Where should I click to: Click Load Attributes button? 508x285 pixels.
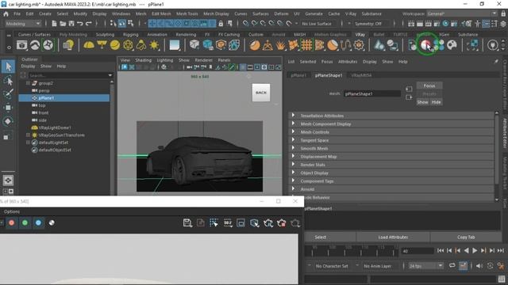coord(393,237)
